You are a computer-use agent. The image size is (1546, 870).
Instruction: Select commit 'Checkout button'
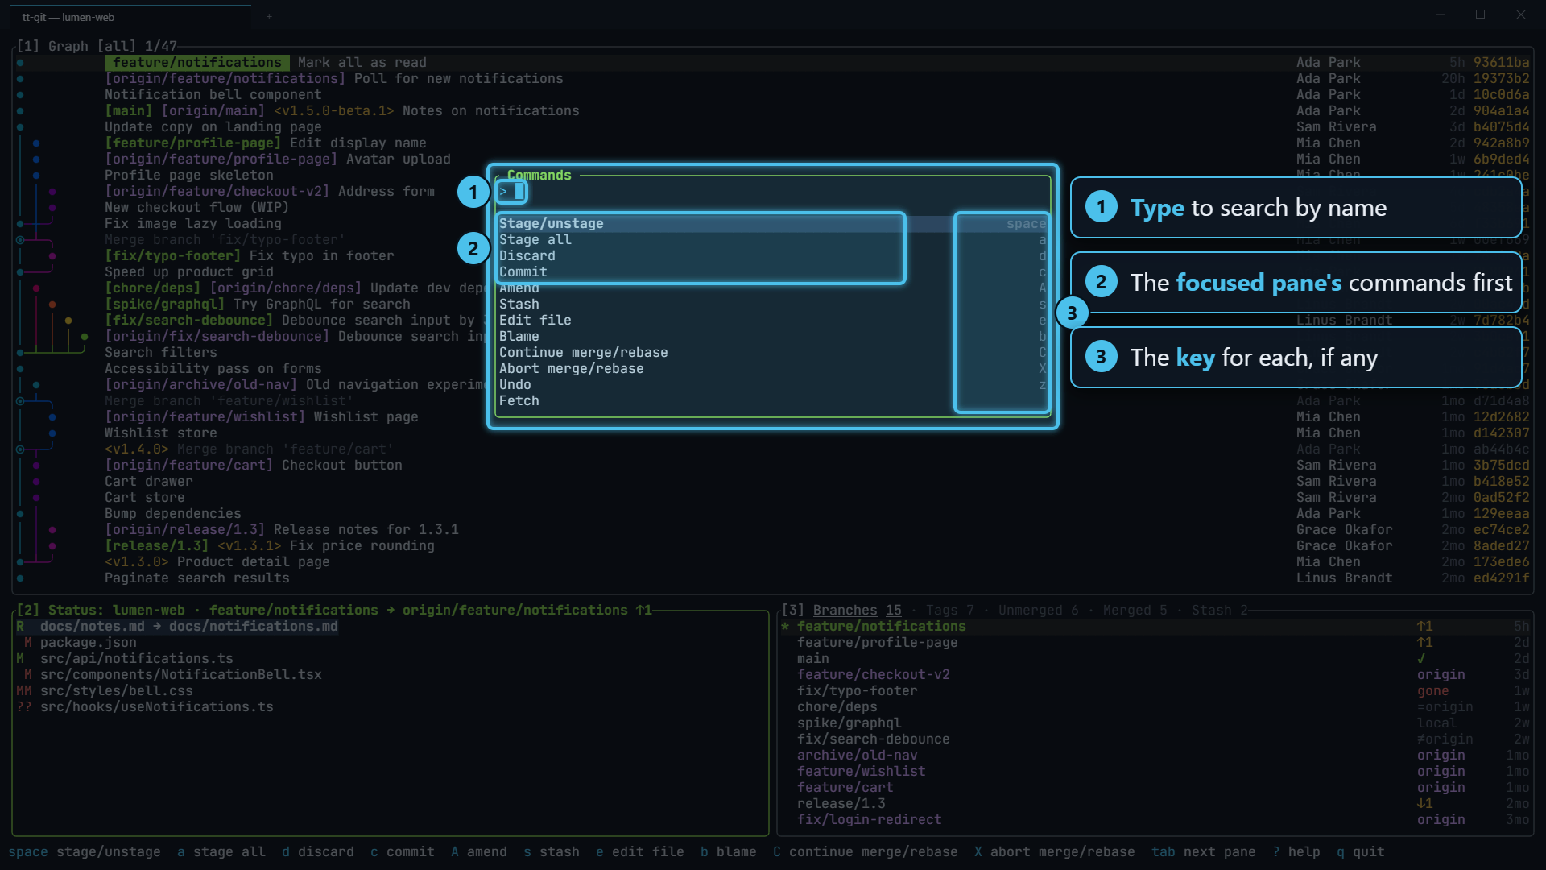[773, 466]
